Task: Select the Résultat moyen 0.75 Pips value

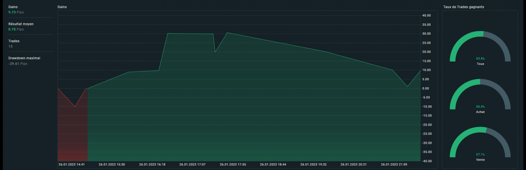Action: tap(16, 29)
